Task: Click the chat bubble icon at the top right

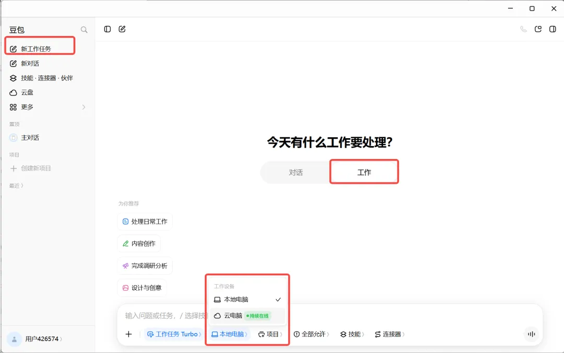Action: 538,29
